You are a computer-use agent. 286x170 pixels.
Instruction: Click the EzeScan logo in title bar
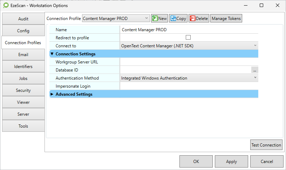point(6,6)
